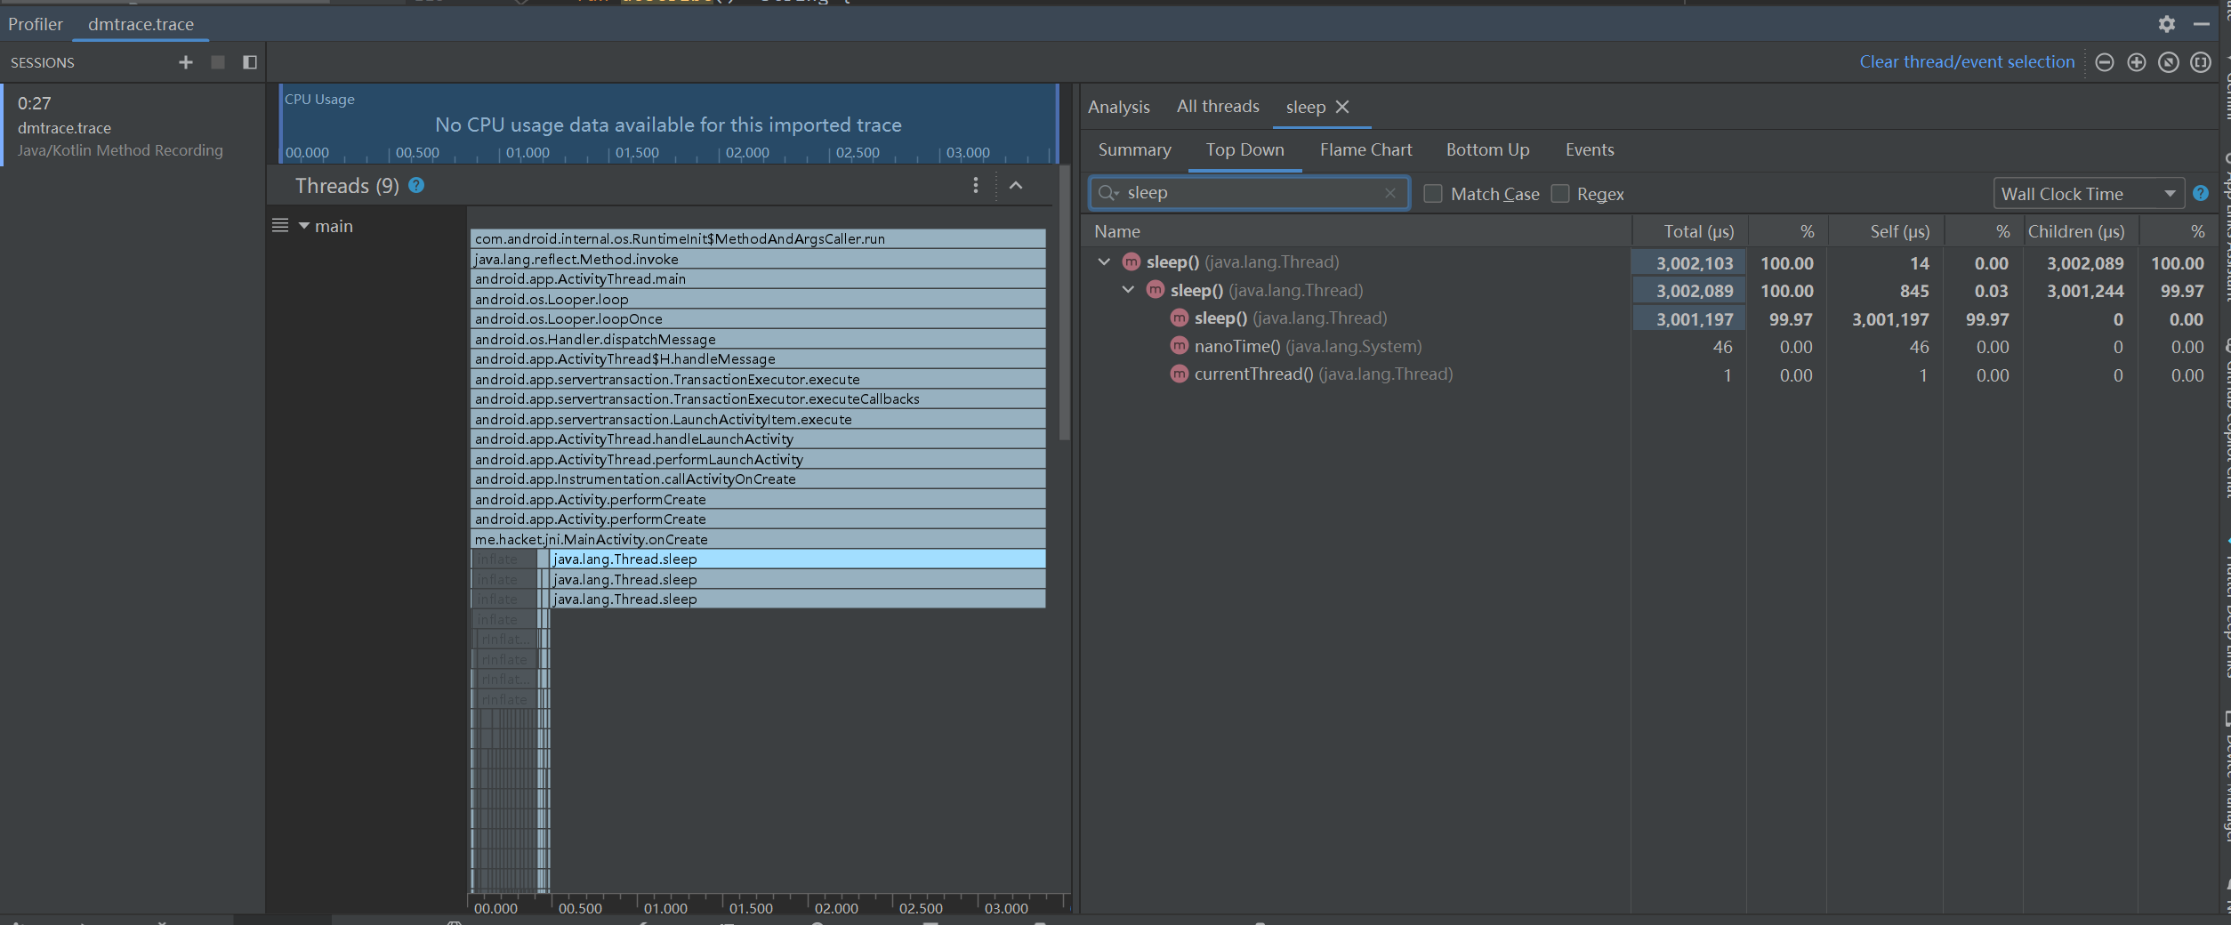Switch to Profiler tab
This screenshot has height=925, width=2231.
click(36, 24)
